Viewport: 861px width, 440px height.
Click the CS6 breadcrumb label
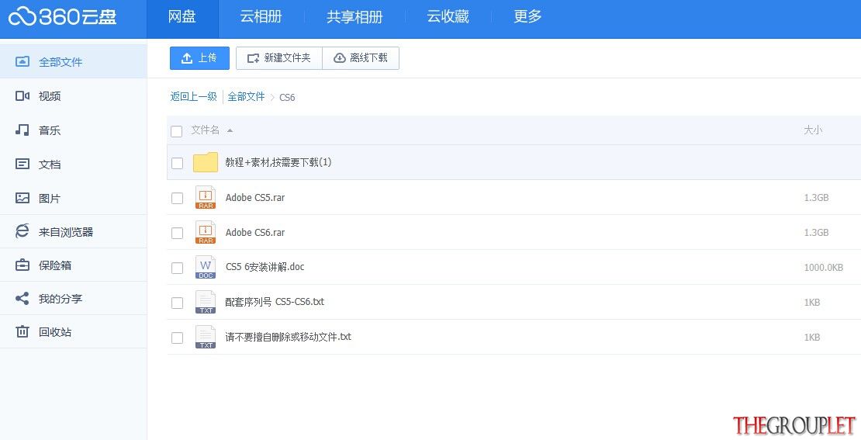pyautogui.click(x=287, y=97)
